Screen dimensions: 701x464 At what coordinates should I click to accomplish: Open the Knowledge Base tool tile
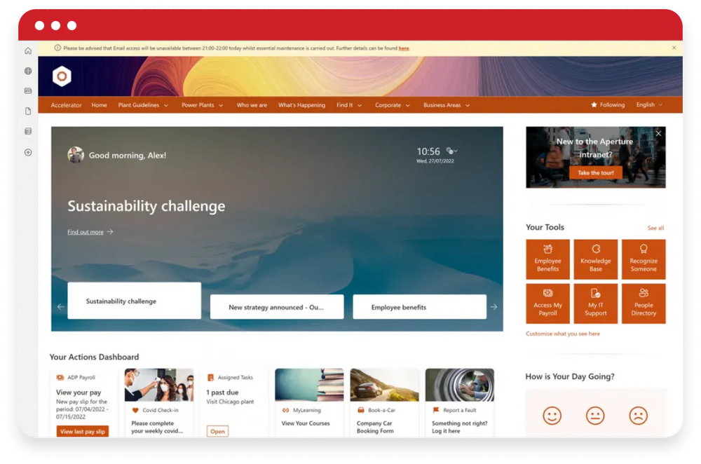tap(595, 259)
